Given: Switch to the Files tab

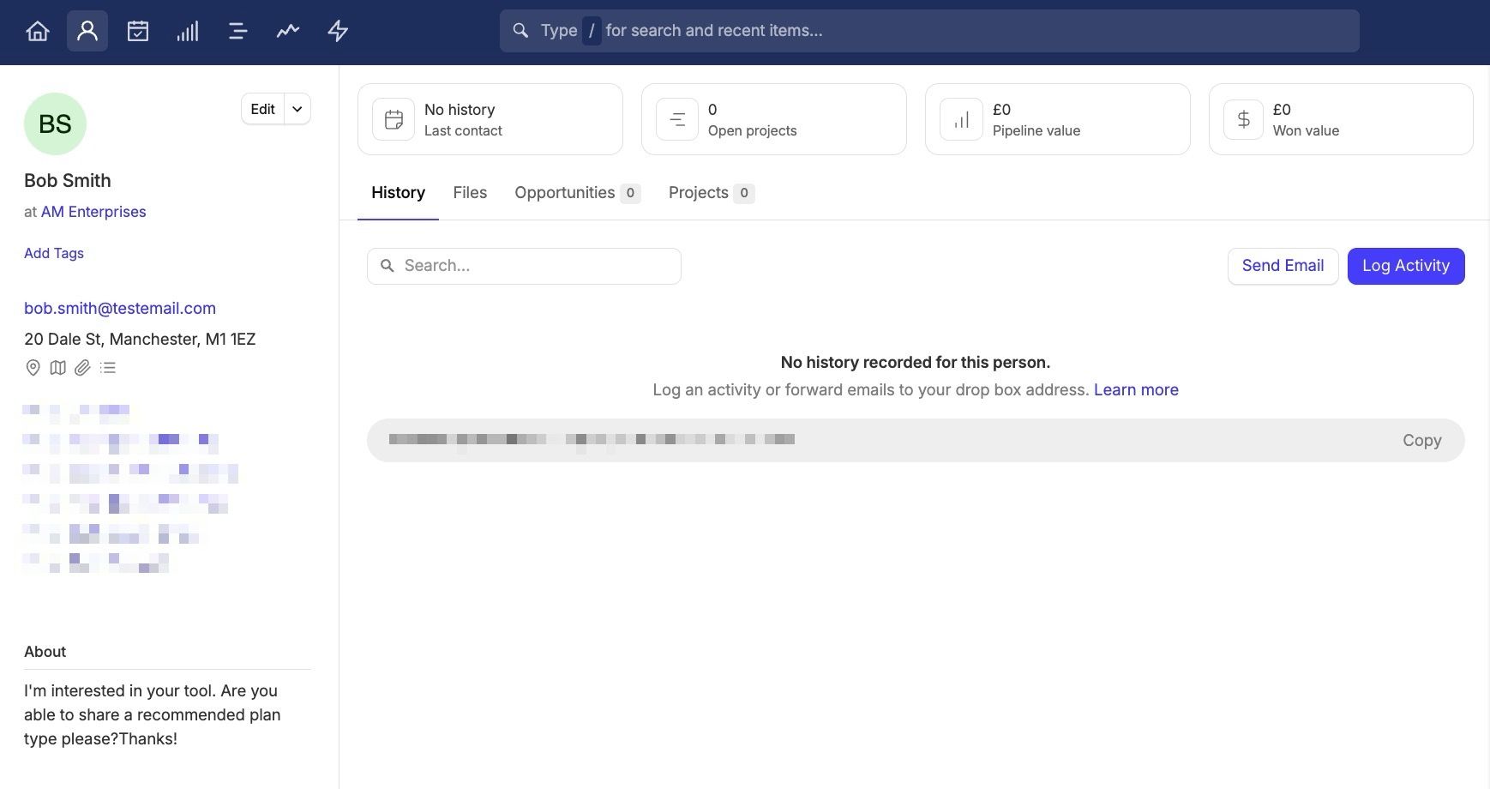Looking at the screenshot, I should (x=470, y=193).
